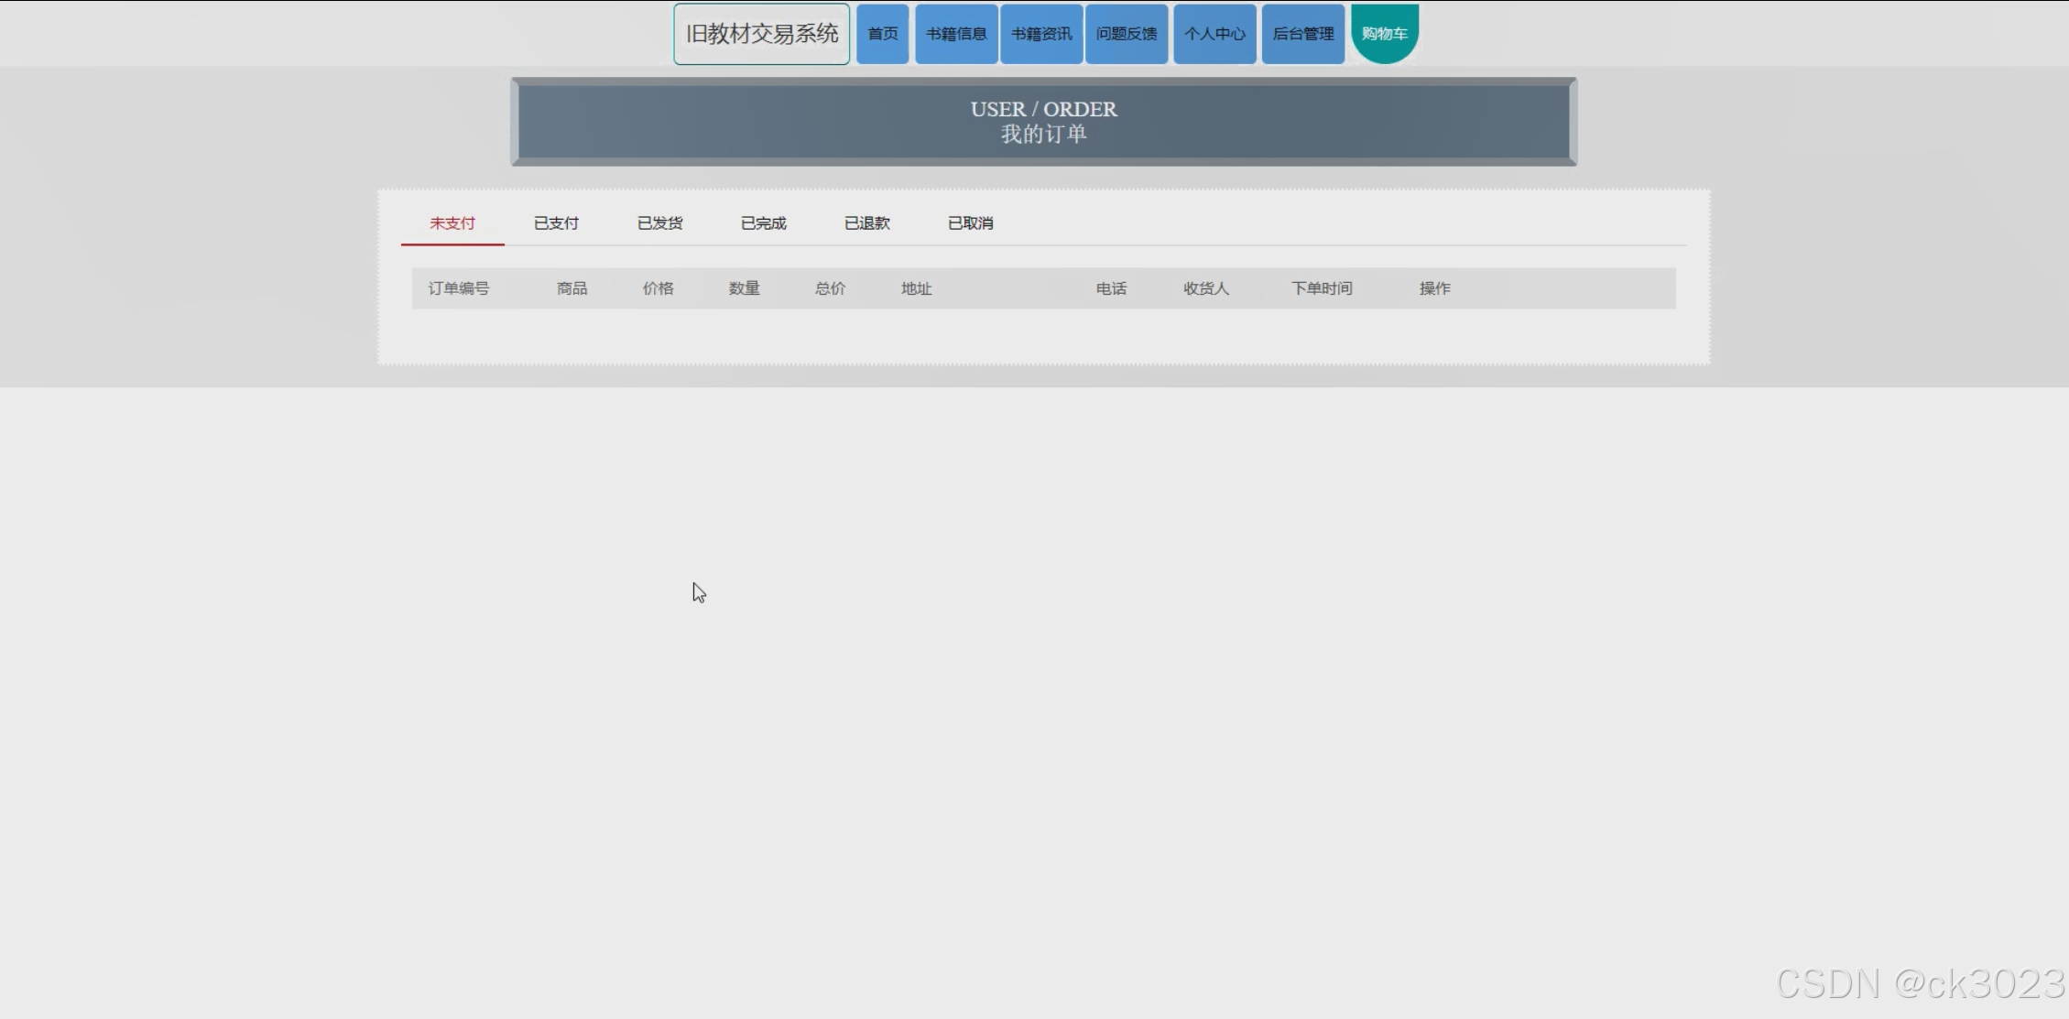Switch to the 已支付 tab

(556, 223)
